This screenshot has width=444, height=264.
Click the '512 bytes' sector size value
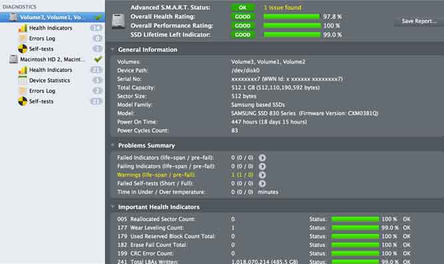[244, 96]
